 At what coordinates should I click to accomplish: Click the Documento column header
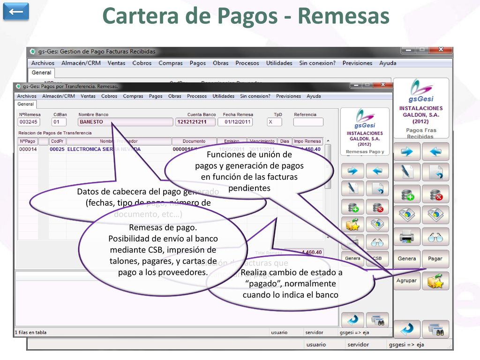click(194, 141)
